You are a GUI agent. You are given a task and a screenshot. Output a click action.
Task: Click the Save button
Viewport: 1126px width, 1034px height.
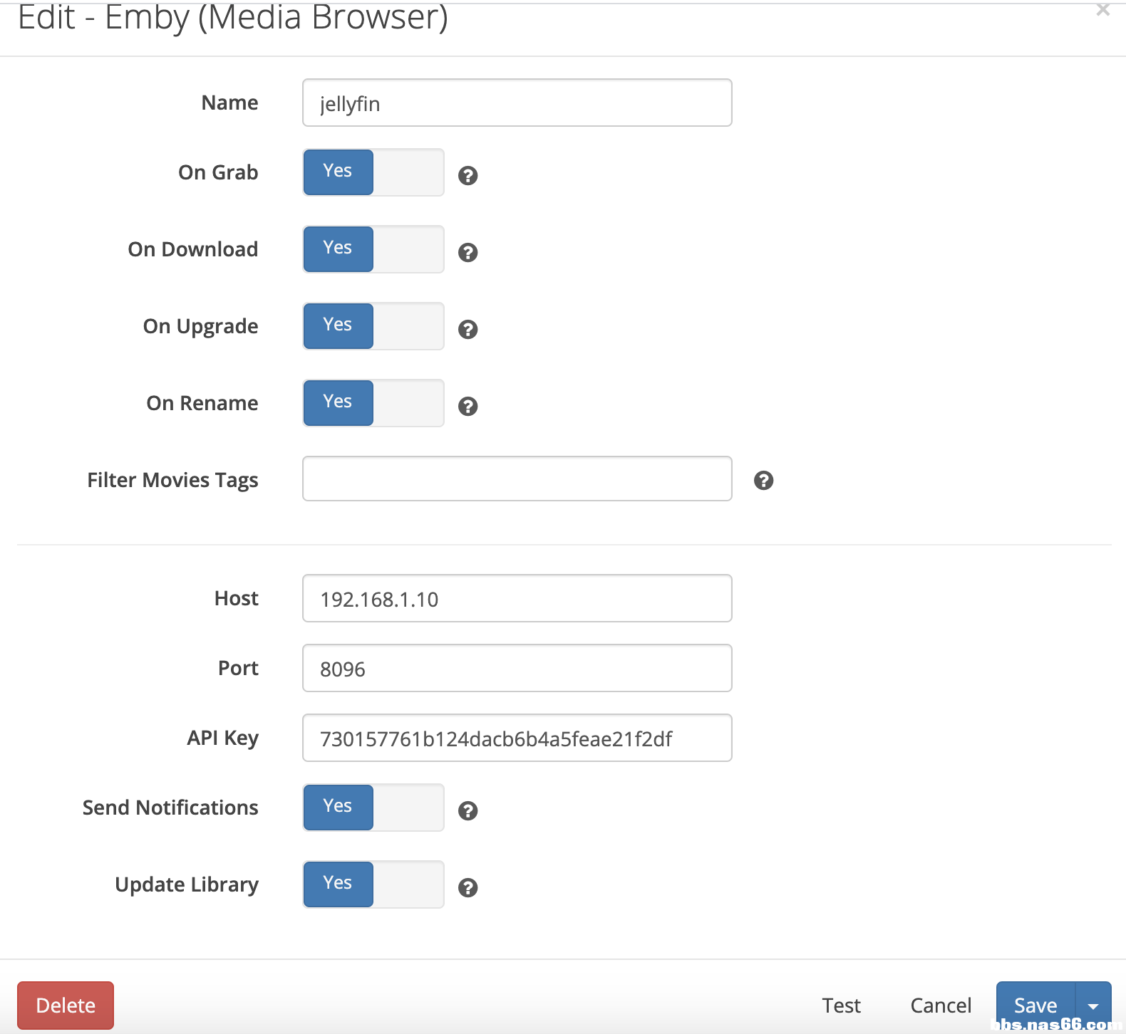pos(1035,1006)
